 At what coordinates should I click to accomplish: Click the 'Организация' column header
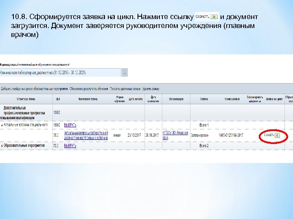176,99
